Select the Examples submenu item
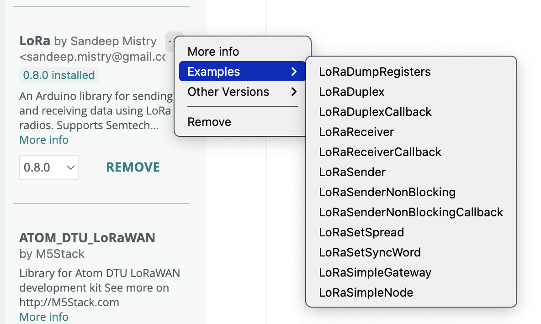Image resolution: width=541 pixels, height=324 pixels. tap(242, 71)
